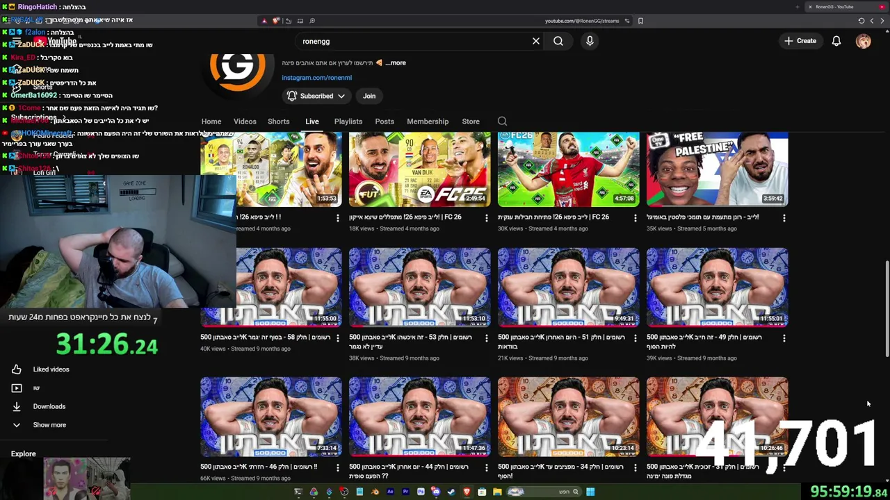Image resolution: width=890 pixels, height=500 pixels.
Task: Open the Playlists tab
Action: [x=348, y=122]
